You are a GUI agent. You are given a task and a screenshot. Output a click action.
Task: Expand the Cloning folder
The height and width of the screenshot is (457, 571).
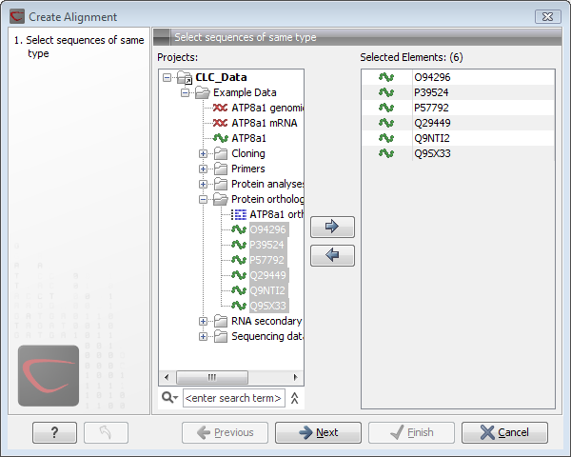coord(204,154)
